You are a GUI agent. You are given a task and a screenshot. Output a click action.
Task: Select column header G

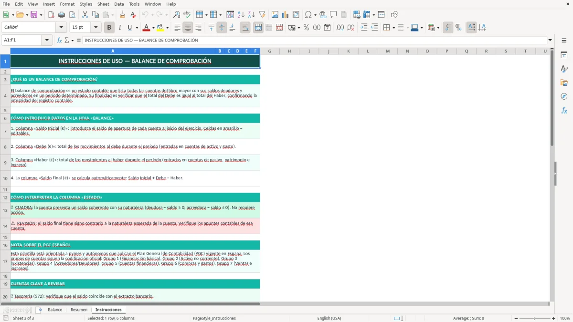click(x=269, y=51)
